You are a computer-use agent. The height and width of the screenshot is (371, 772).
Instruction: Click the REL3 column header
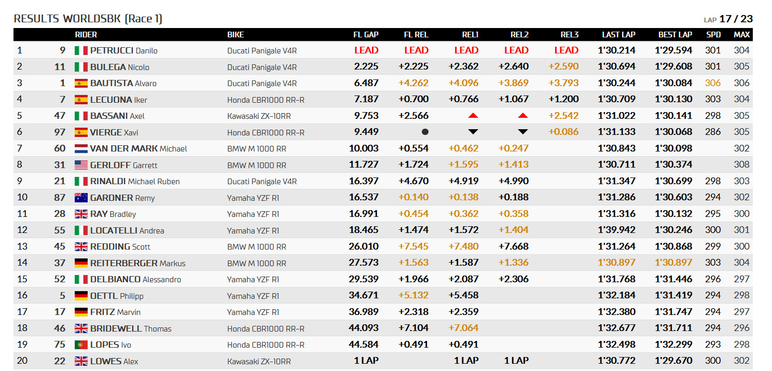569,35
